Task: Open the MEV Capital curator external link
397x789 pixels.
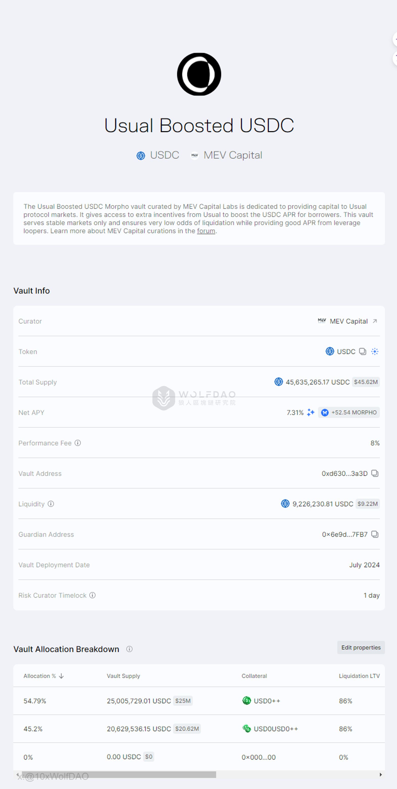Action: coord(375,321)
